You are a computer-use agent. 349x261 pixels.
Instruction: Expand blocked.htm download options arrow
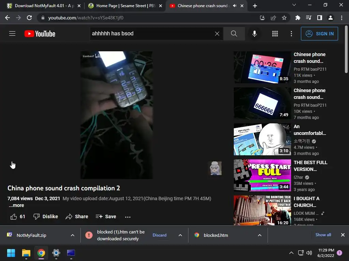259,235
